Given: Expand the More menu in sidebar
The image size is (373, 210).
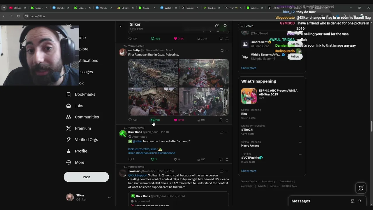Looking at the screenshot, I should [75, 162].
